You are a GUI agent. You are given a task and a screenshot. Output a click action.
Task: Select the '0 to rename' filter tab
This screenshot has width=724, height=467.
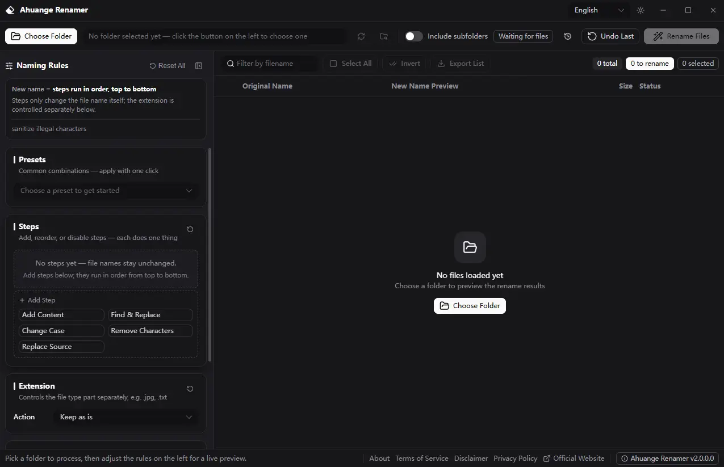(650, 64)
